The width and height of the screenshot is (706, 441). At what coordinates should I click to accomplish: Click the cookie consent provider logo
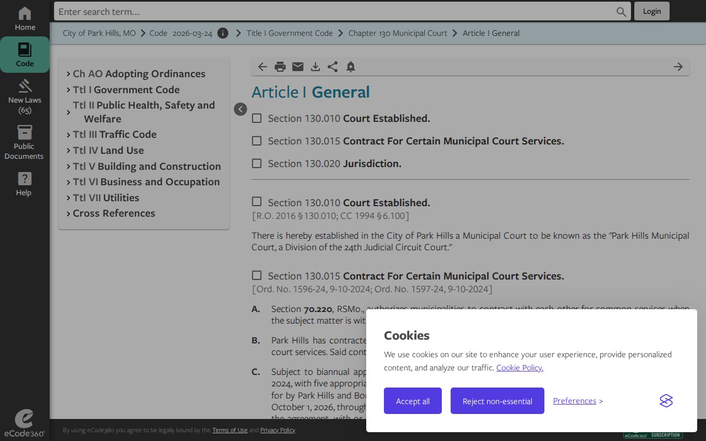point(666,401)
